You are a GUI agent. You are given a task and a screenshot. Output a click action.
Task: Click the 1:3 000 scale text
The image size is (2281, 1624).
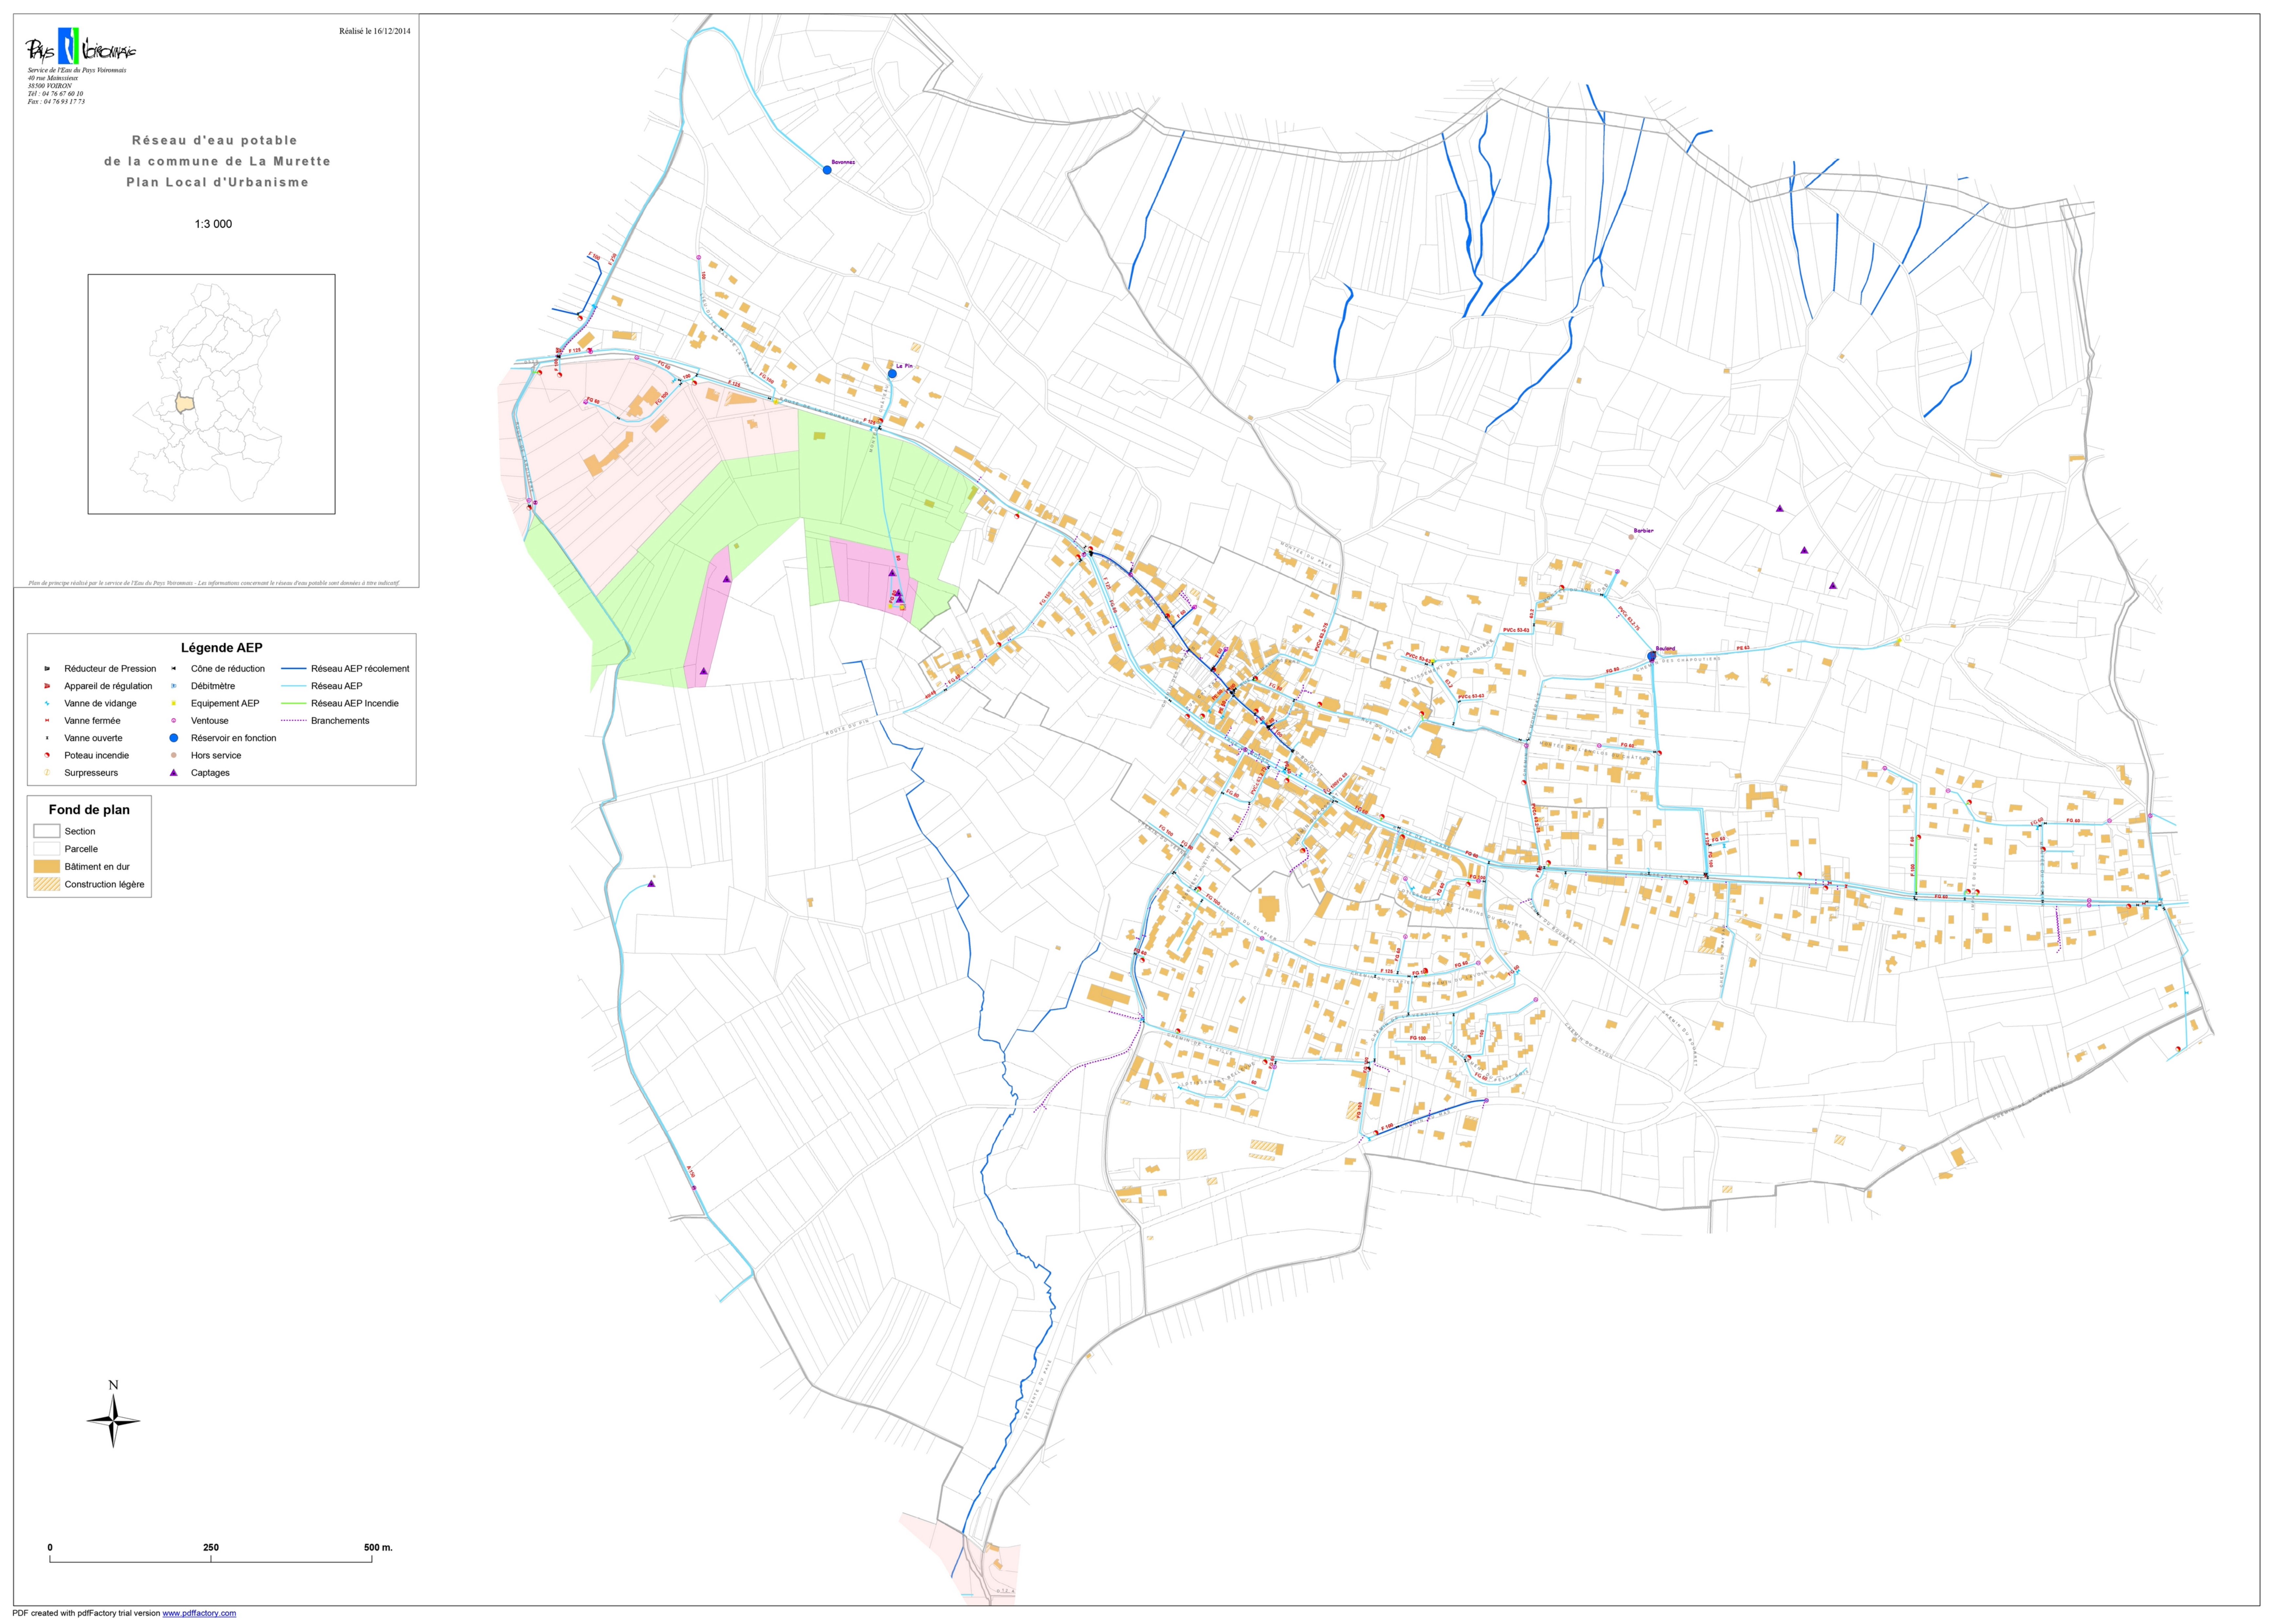[213, 224]
